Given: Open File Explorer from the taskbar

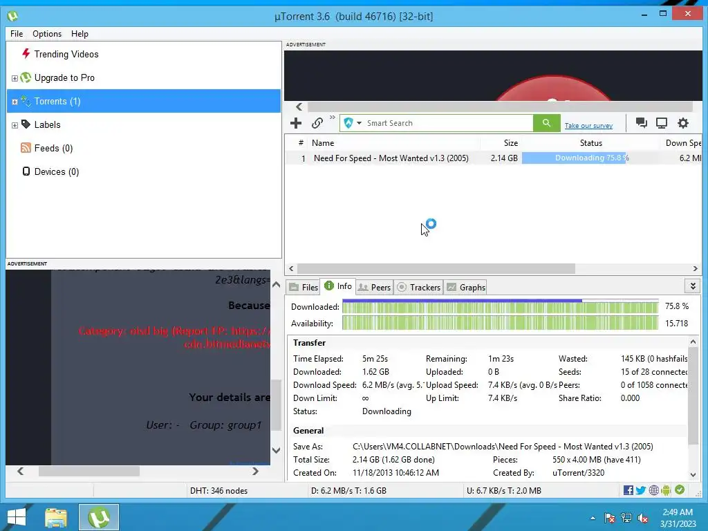Looking at the screenshot, I should [56, 517].
